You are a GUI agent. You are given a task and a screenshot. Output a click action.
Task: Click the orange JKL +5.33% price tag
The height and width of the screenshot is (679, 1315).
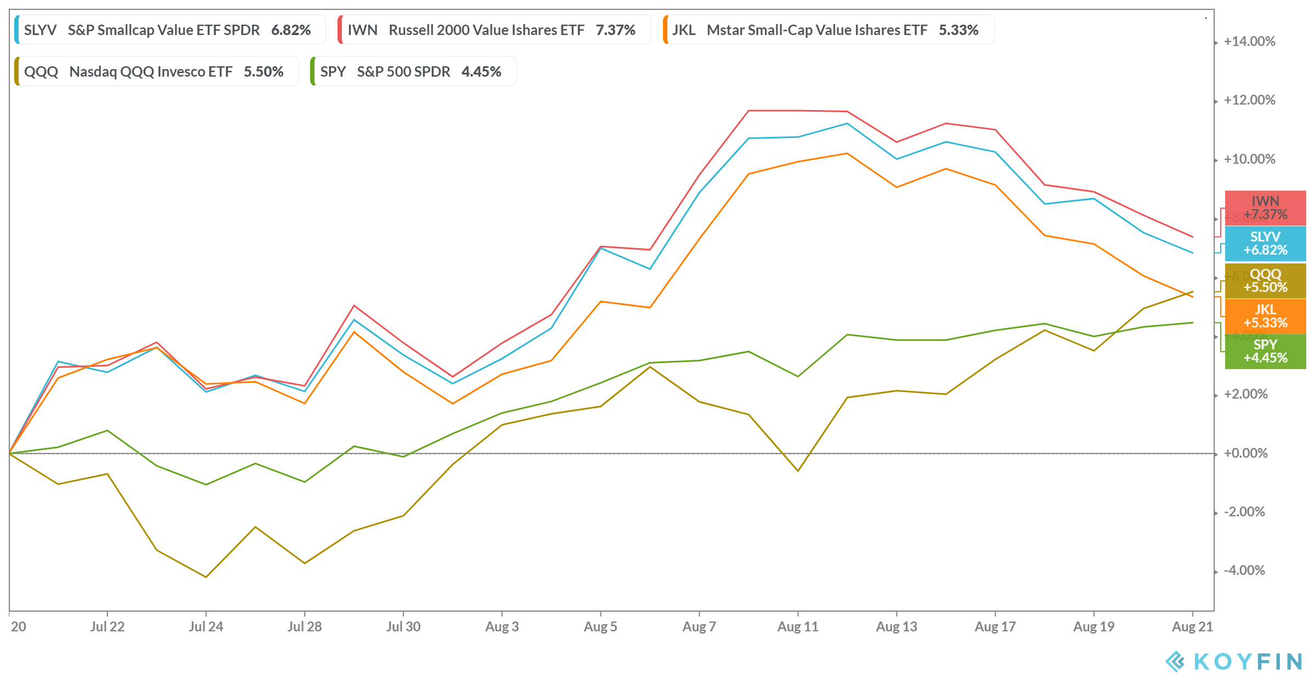point(1265,317)
